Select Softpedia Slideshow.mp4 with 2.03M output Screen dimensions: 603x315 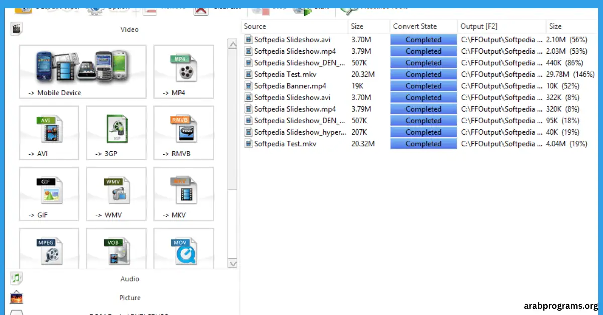tap(295, 51)
